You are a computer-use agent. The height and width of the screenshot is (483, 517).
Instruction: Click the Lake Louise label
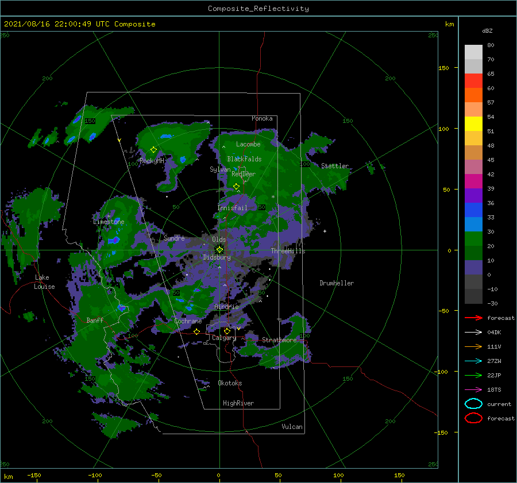coord(44,282)
